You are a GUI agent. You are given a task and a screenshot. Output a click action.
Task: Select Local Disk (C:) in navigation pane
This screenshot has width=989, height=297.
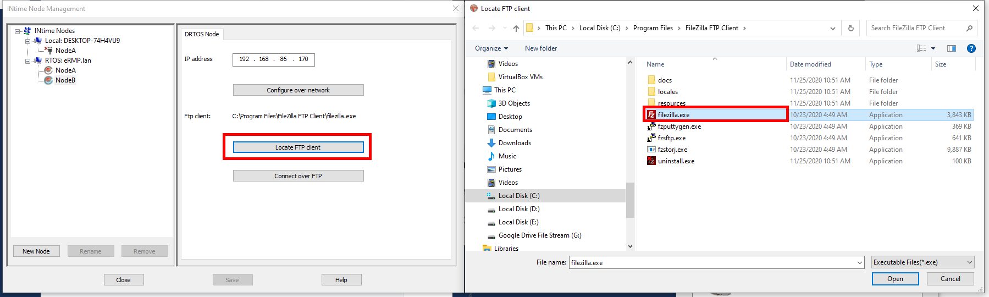(x=513, y=196)
